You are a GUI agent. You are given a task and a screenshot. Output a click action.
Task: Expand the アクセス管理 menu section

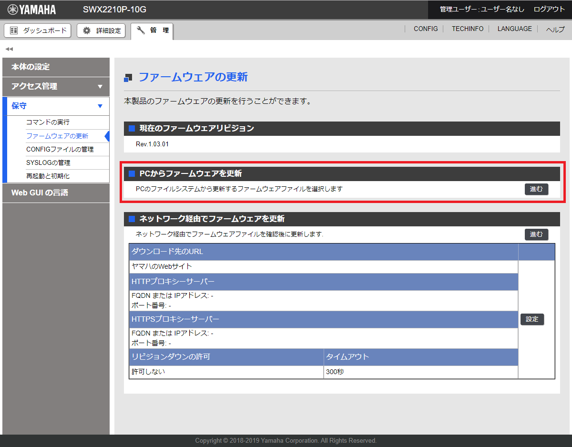coord(56,86)
